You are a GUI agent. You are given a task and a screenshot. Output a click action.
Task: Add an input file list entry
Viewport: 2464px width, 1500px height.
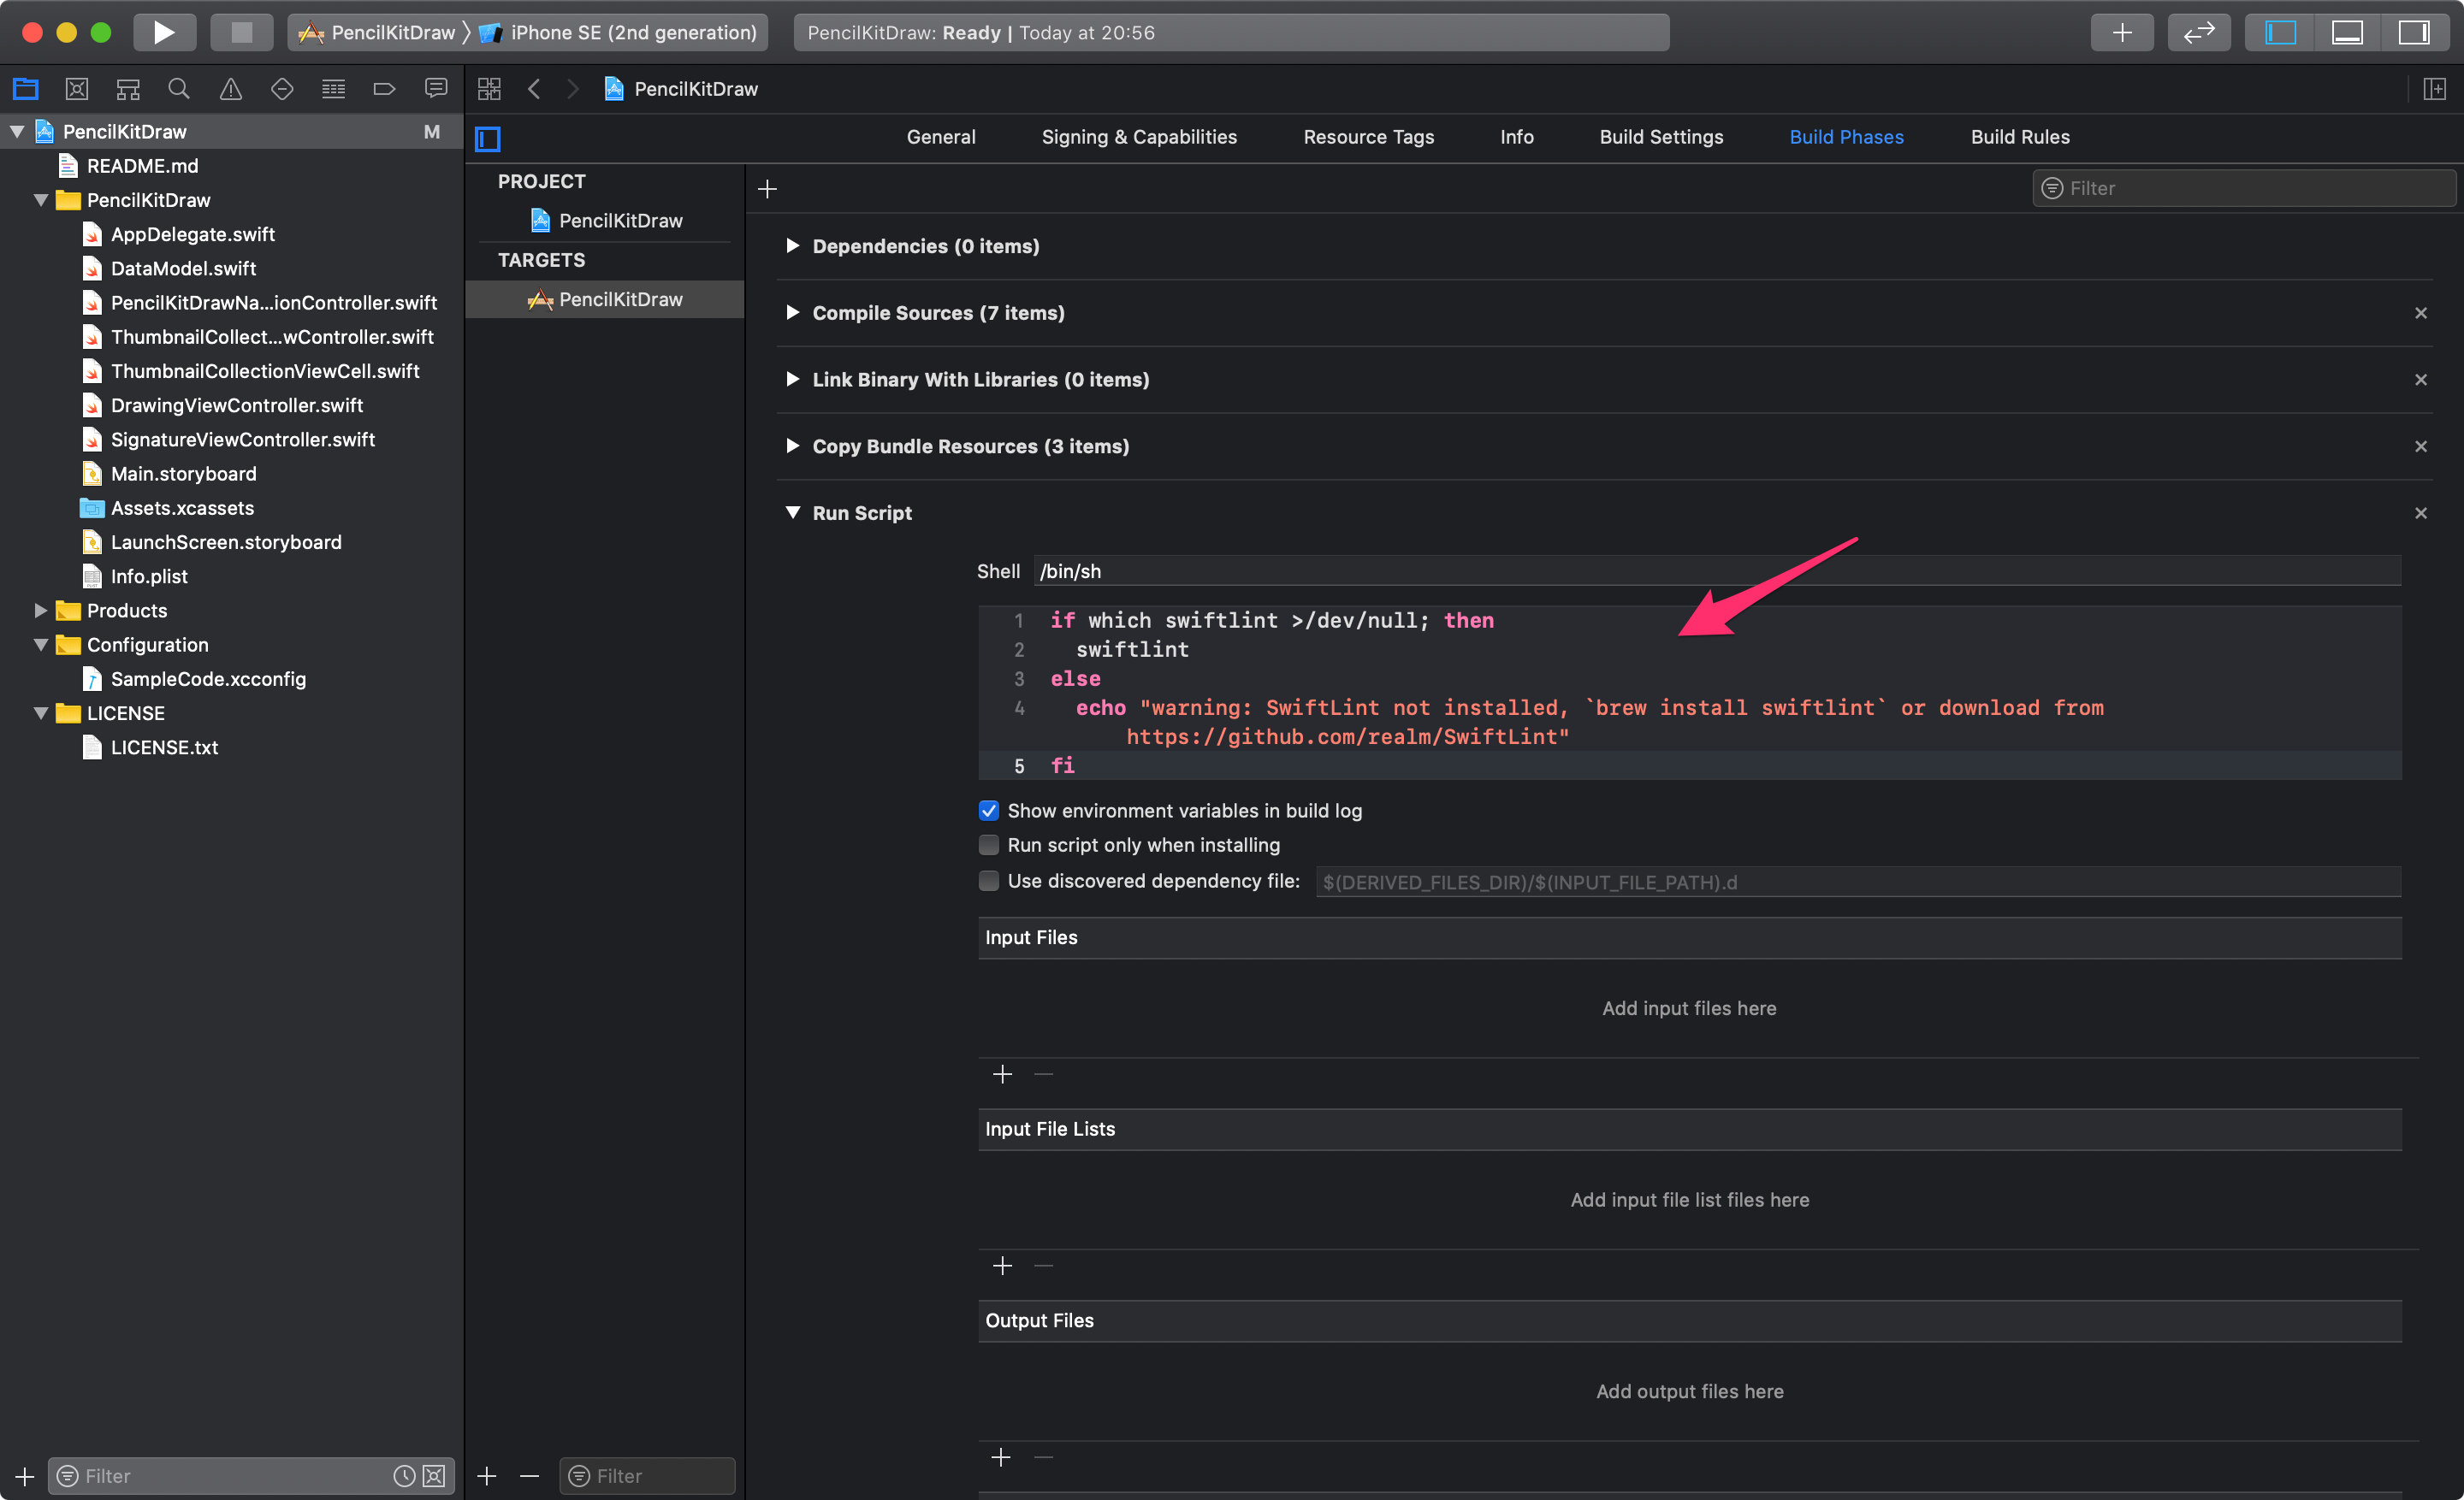tap(1002, 1267)
